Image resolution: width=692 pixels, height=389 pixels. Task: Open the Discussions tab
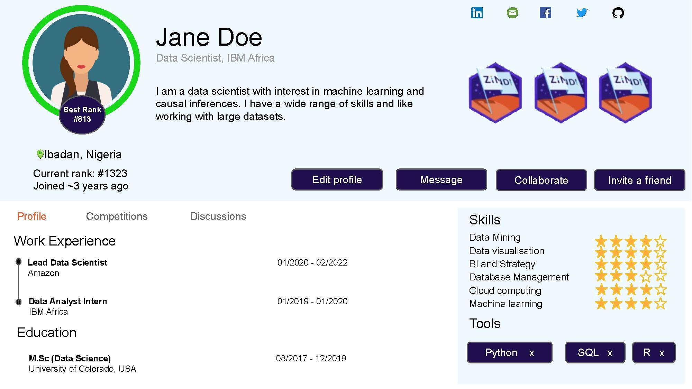click(218, 216)
